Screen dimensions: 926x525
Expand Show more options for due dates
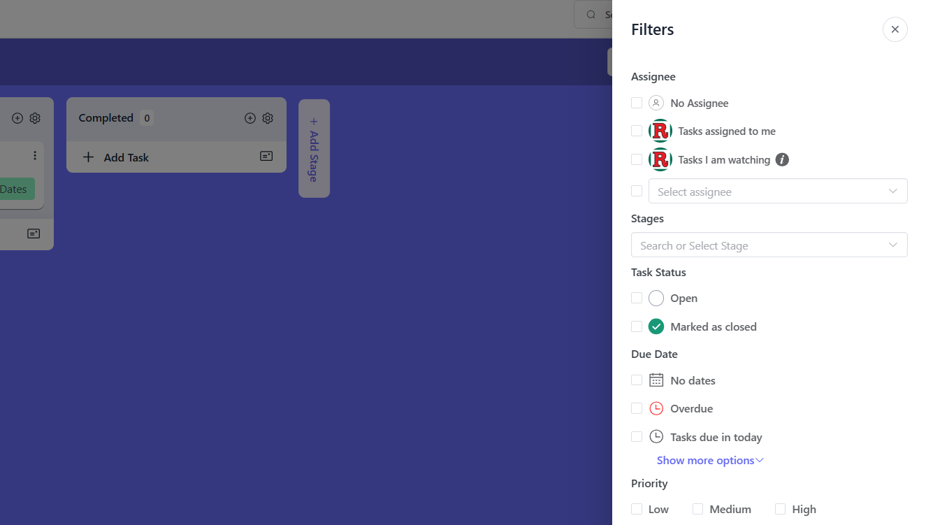[709, 460]
